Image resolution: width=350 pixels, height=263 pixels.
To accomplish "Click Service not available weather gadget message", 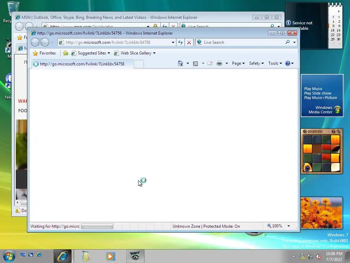I will (x=302, y=25).
